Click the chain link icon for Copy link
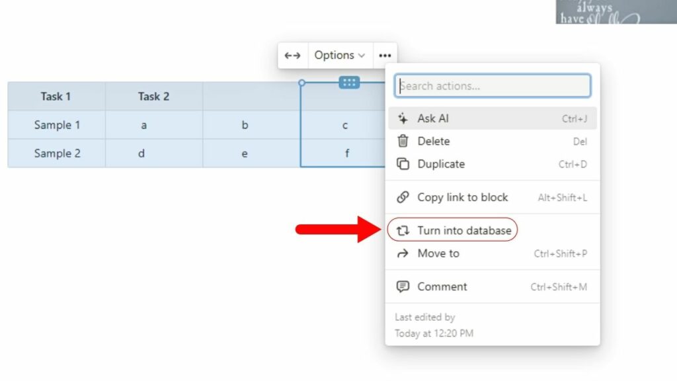Viewport: 677px width, 381px height. coord(405,197)
